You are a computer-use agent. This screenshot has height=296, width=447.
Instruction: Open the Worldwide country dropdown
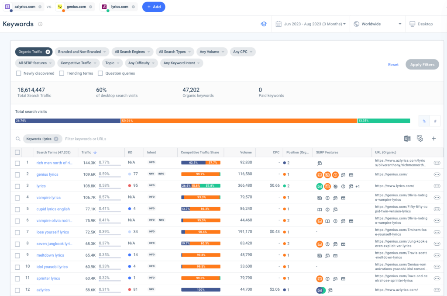click(x=378, y=24)
